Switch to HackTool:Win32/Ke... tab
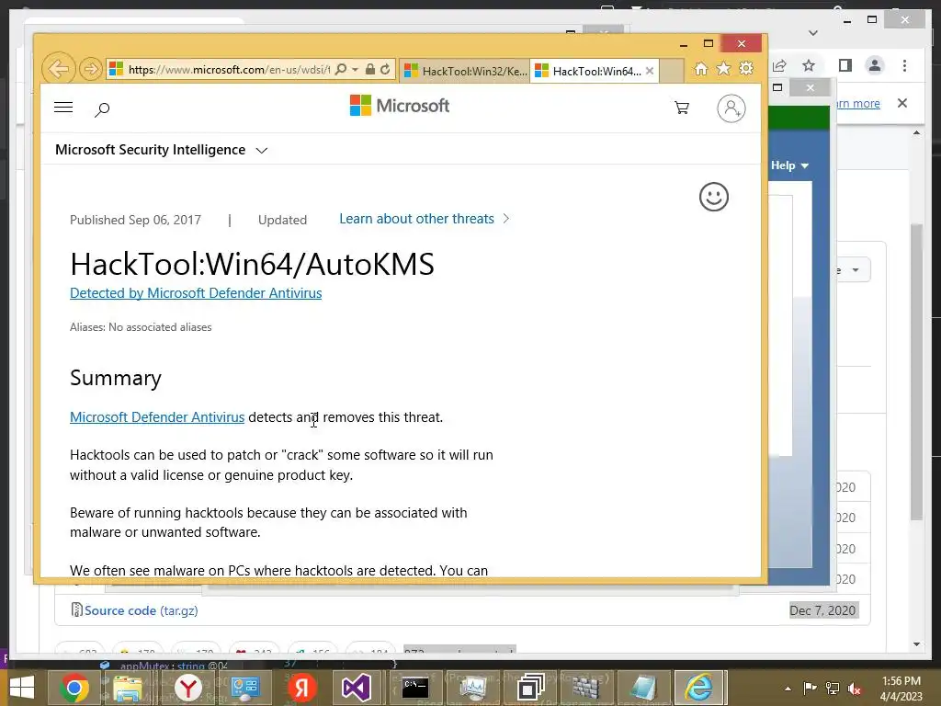The width and height of the screenshot is (941, 706). tap(464, 71)
